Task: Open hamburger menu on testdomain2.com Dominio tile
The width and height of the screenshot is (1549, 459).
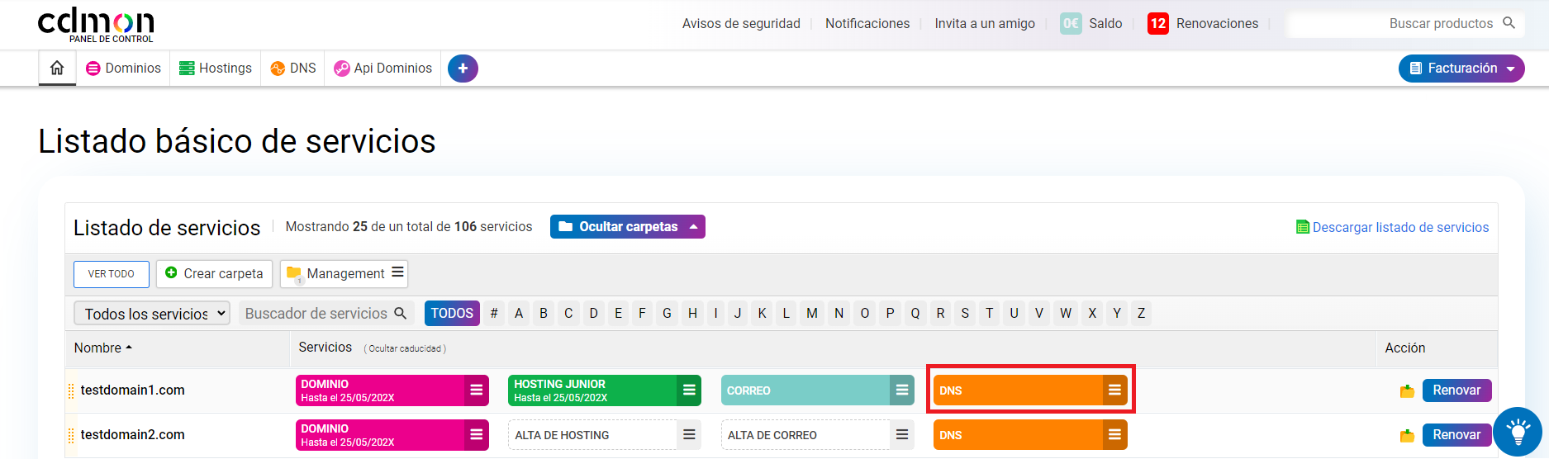Action: 476,435
